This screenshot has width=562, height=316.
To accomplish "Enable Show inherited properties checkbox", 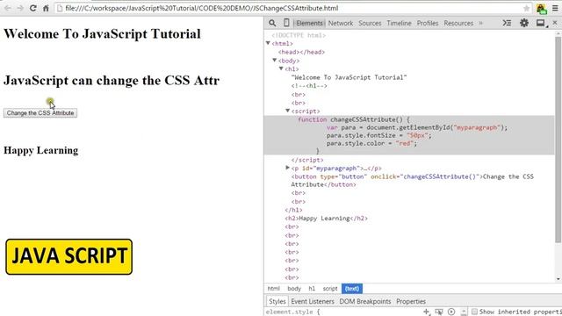I will click(x=474, y=312).
